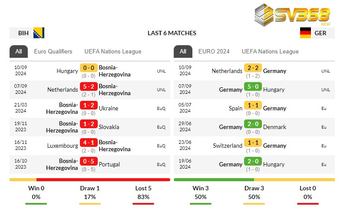This screenshot has height=219, width=347.
Task: Click BIH's red lost results bar
Action: pos(103,179)
